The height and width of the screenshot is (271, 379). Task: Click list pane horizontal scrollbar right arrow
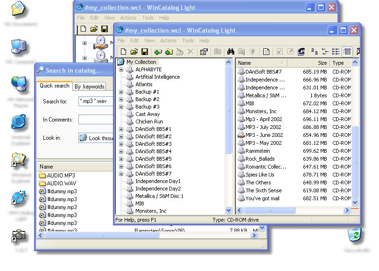(347, 210)
